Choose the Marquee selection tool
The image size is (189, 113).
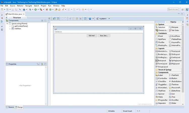(174, 27)
